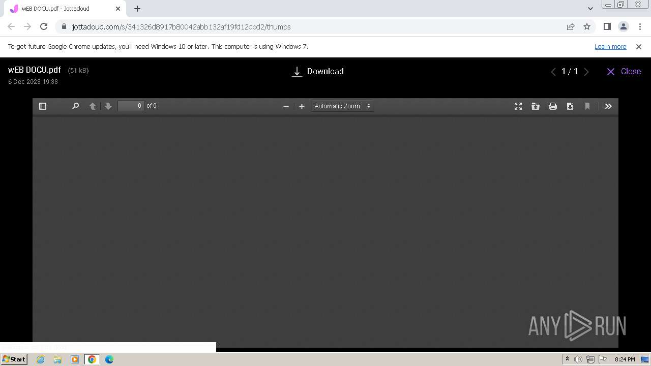Click the page number input field
This screenshot has width=651, height=366.
point(131,106)
